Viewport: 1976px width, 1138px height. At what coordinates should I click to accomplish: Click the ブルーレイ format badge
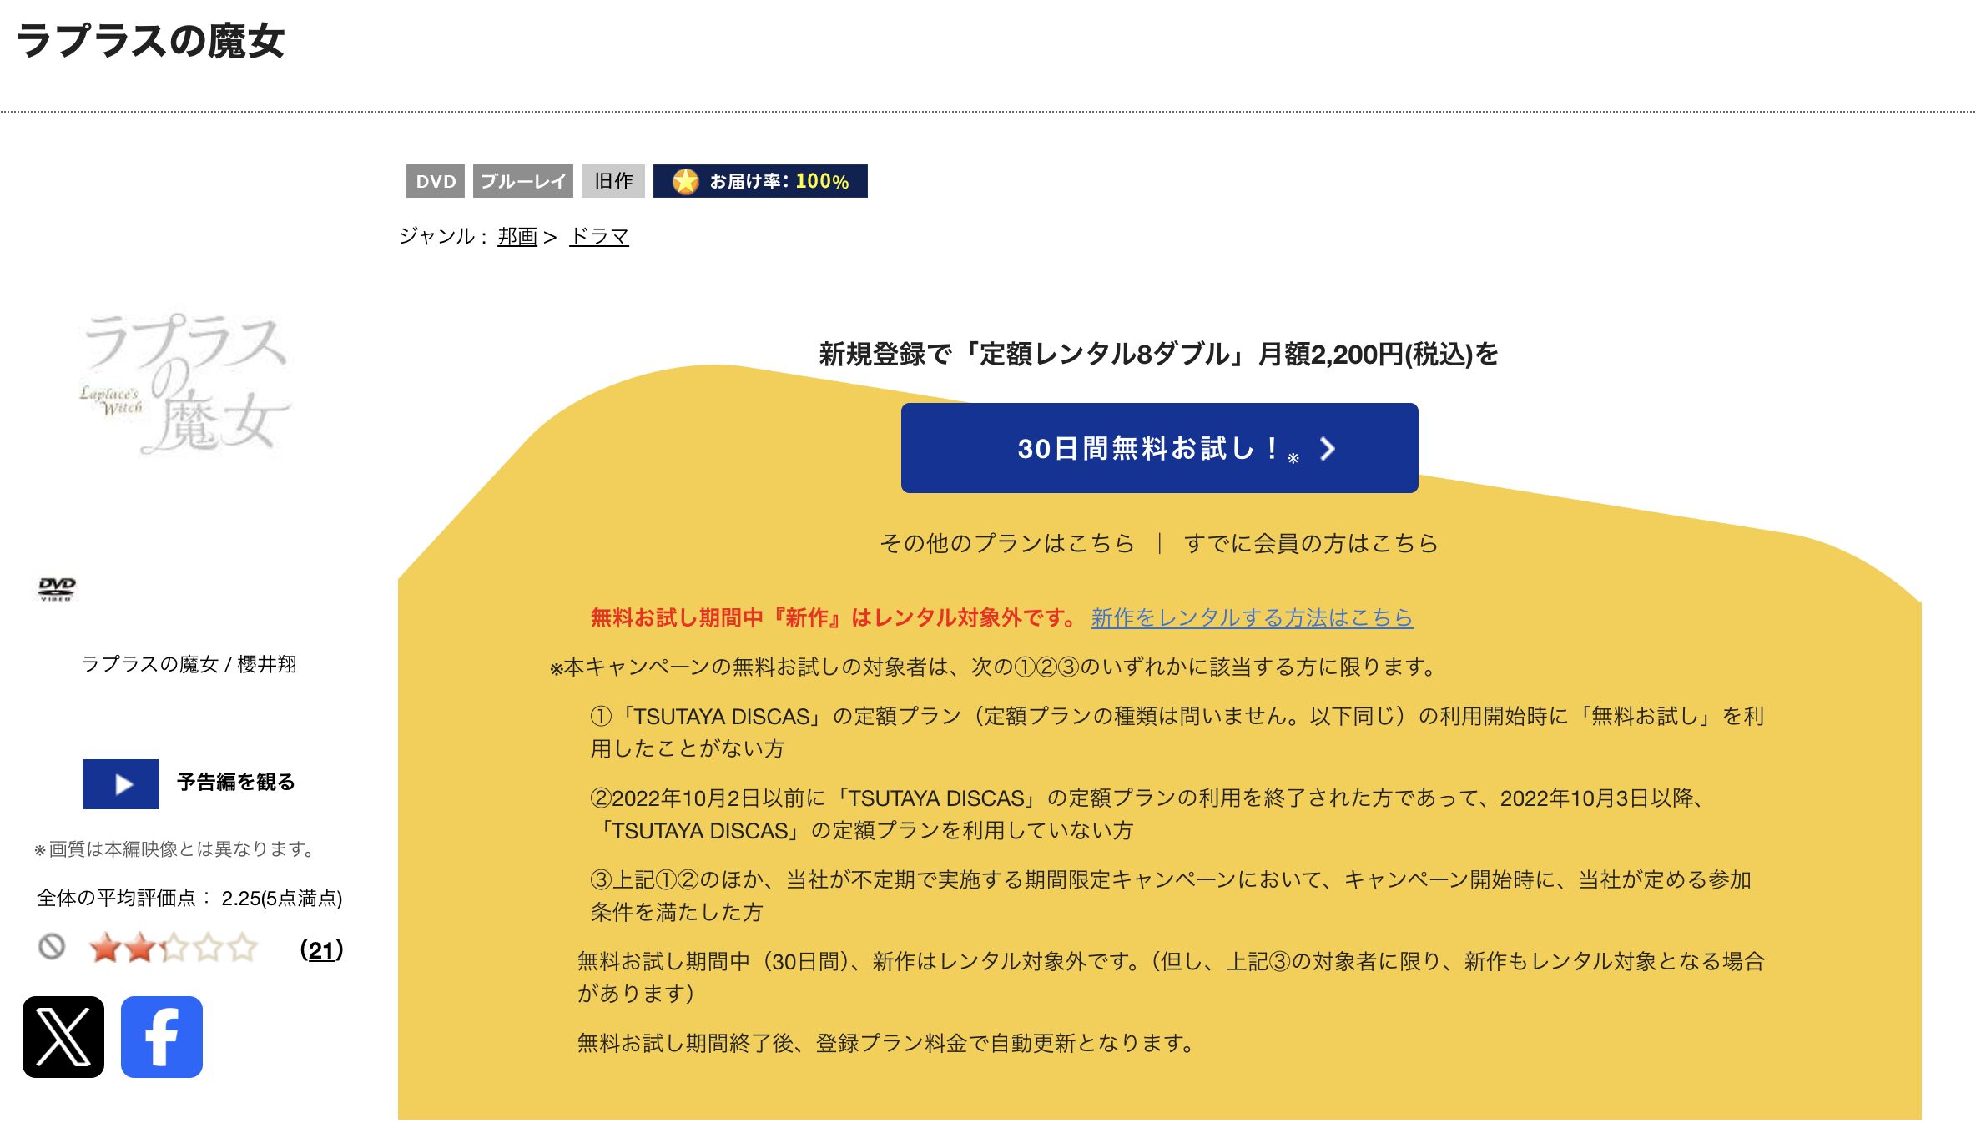coord(523,181)
